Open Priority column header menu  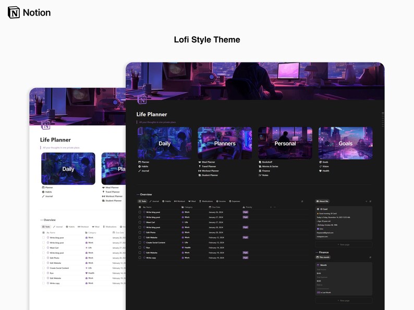(x=247, y=208)
